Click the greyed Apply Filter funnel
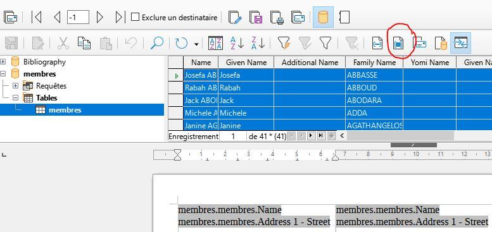Viewport: 492px width, 232px height. [305, 43]
